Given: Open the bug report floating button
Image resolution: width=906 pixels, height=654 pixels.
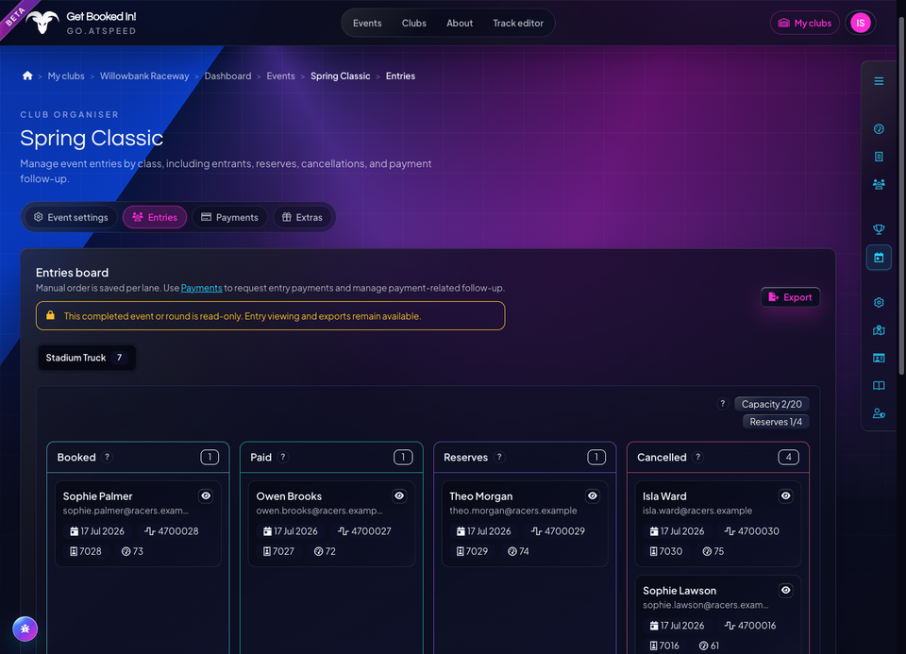Looking at the screenshot, I should (x=25, y=629).
